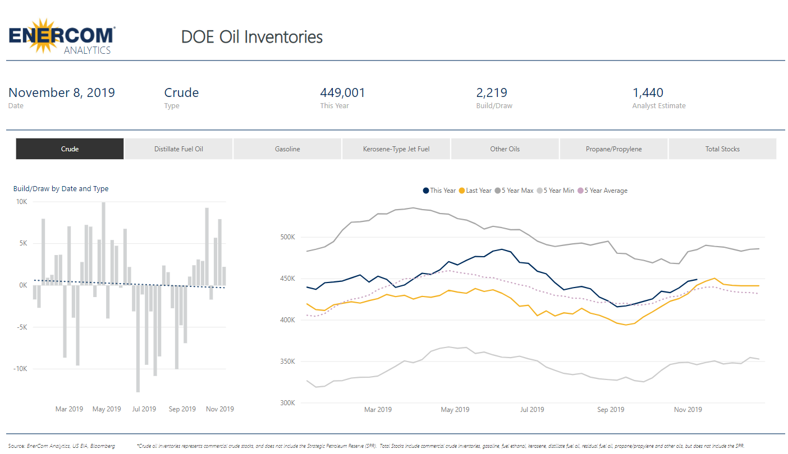Click the This Year legend dot
788x454 pixels.
tap(427, 191)
